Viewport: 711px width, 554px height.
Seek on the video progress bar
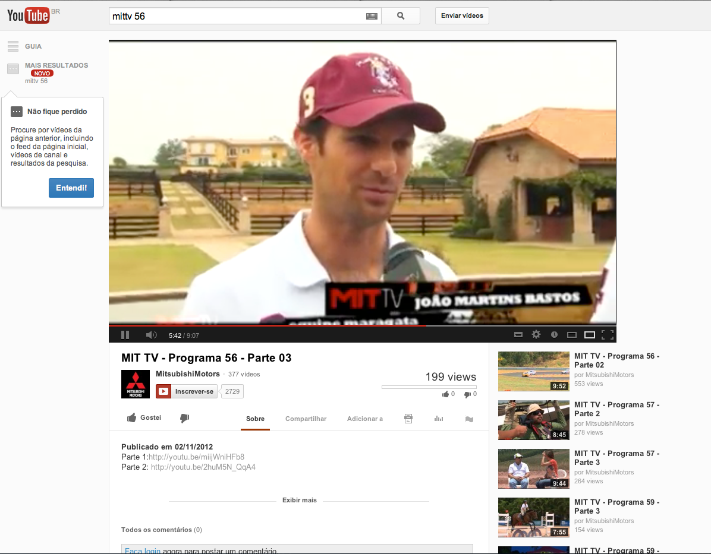[362, 325]
